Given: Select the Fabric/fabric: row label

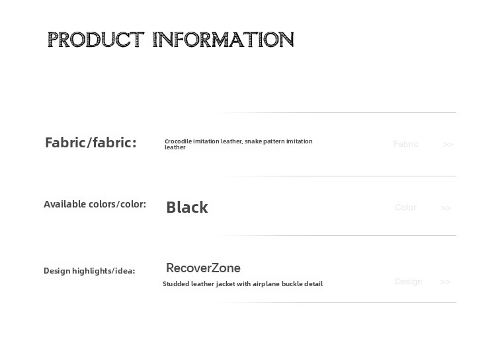Looking at the screenshot, I should click(x=91, y=143).
